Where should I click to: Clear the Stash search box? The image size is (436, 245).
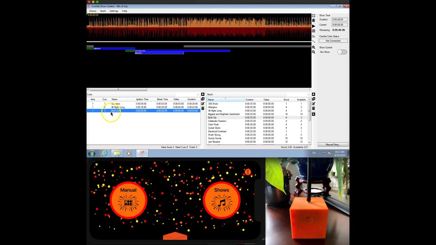click(x=309, y=95)
